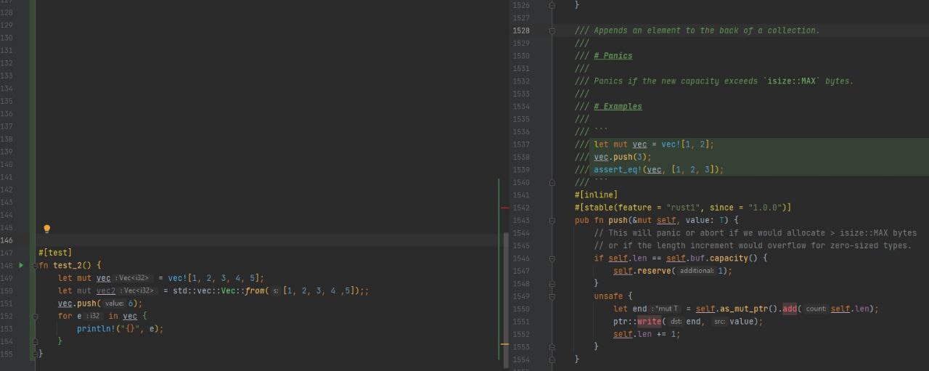Click 'assert_eq!' in doc example
929x371 pixels.
[x=618, y=169]
